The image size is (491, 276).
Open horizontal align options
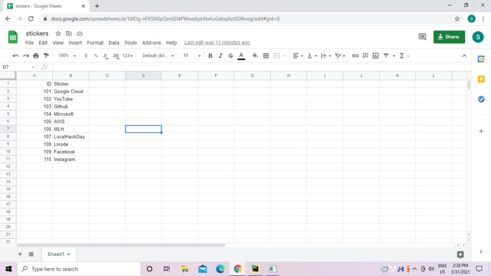298,56
